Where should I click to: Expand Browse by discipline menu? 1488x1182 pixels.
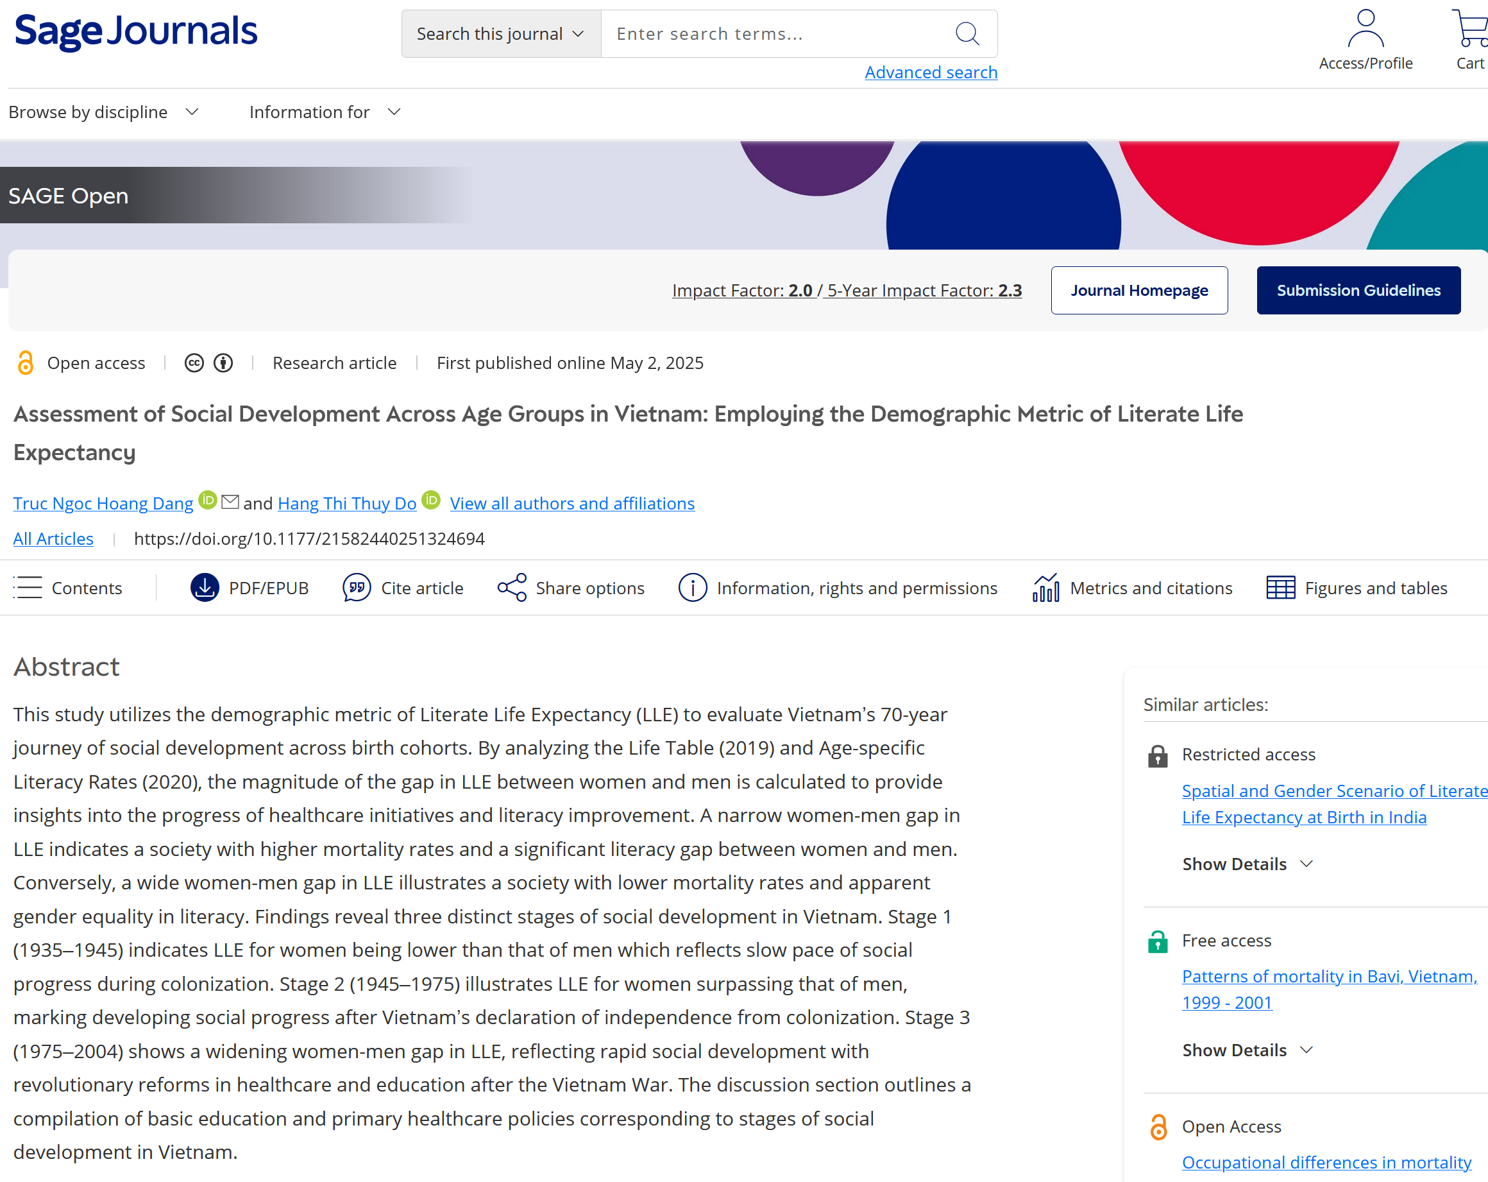[103, 112]
